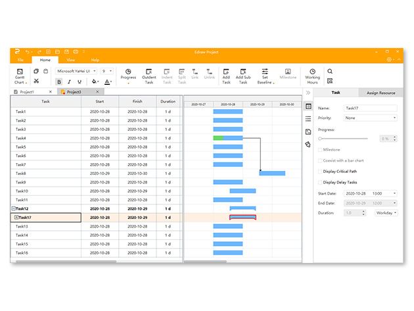Image resolution: width=414 pixels, height=311 pixels.
Task: Enable Display Delay Tasks checkbox
Action: click(320, 182)
